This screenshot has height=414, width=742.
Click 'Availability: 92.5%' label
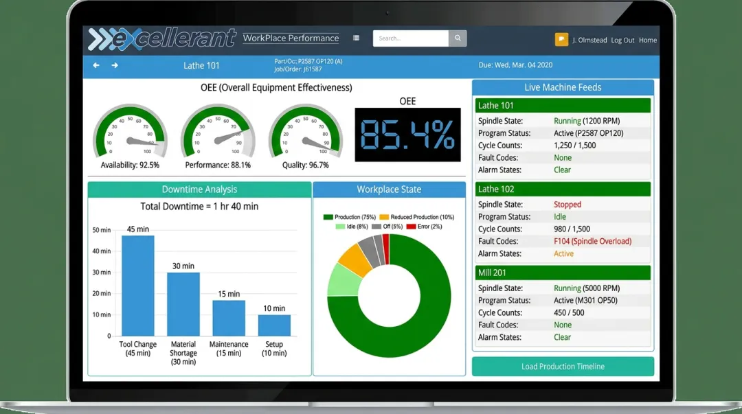tap(130, 165)
